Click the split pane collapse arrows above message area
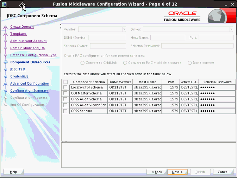The height and width of the screenshot is (178, 237). coord(64,142)
